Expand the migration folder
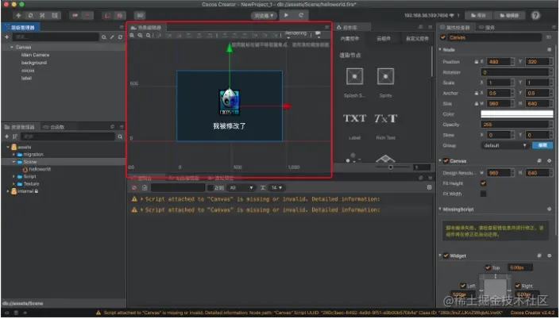 pyautogui.click(x=14, y=155)
